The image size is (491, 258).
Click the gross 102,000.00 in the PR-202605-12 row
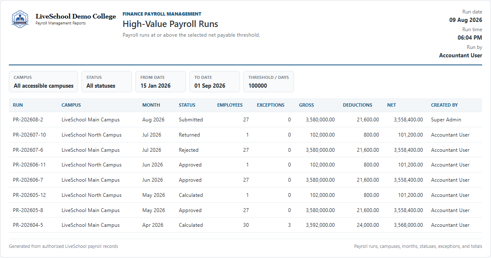tap(322, 195)
